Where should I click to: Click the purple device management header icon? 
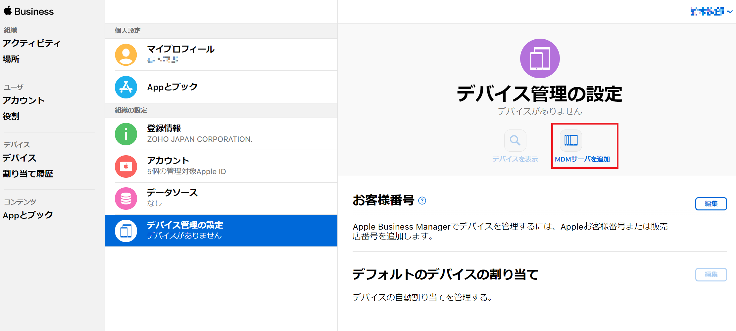pos(539,58)
